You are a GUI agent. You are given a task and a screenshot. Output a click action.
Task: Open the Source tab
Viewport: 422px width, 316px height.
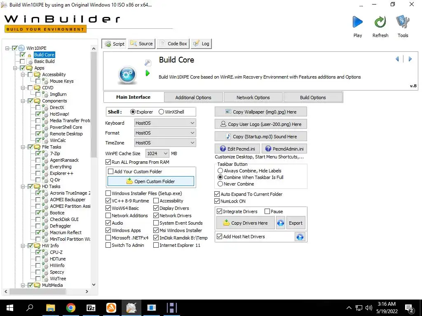click(x=142, y=44)
